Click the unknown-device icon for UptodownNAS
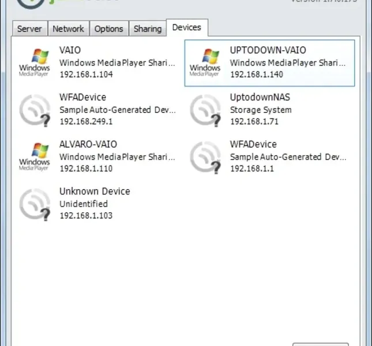372x346 pixels. click(x=205, y=110)
